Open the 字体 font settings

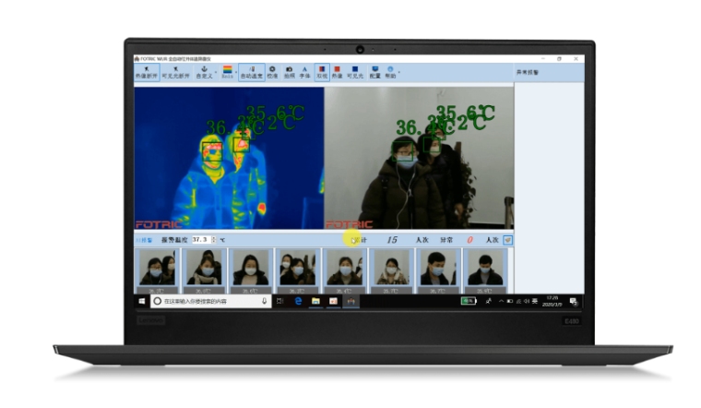click(305, 73)
